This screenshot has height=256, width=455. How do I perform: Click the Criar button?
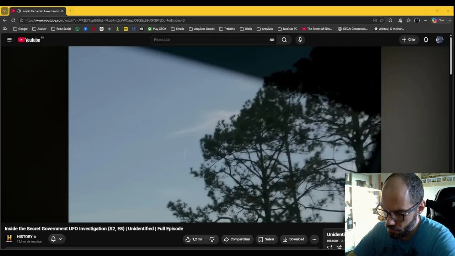tap(409, 40)
